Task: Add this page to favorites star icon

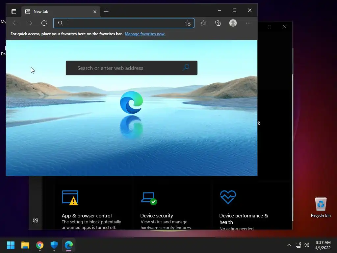Action: pyautogui.click(x=188, y=23)
